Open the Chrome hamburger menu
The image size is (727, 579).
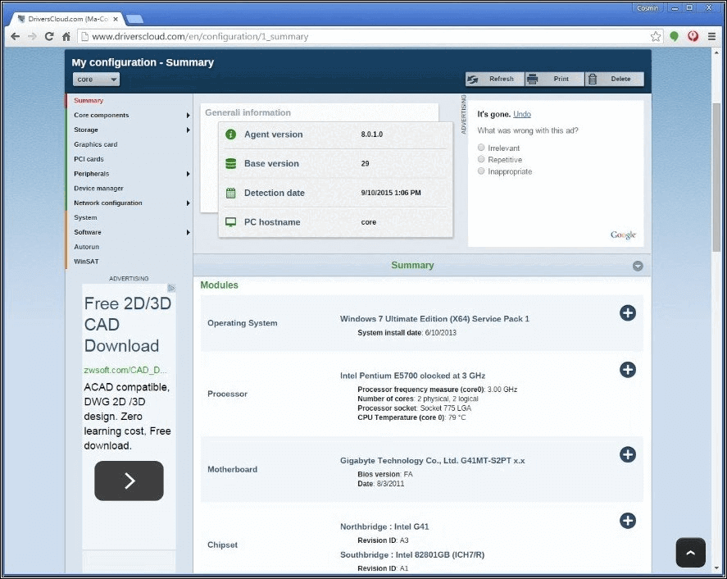click(711, 36)
